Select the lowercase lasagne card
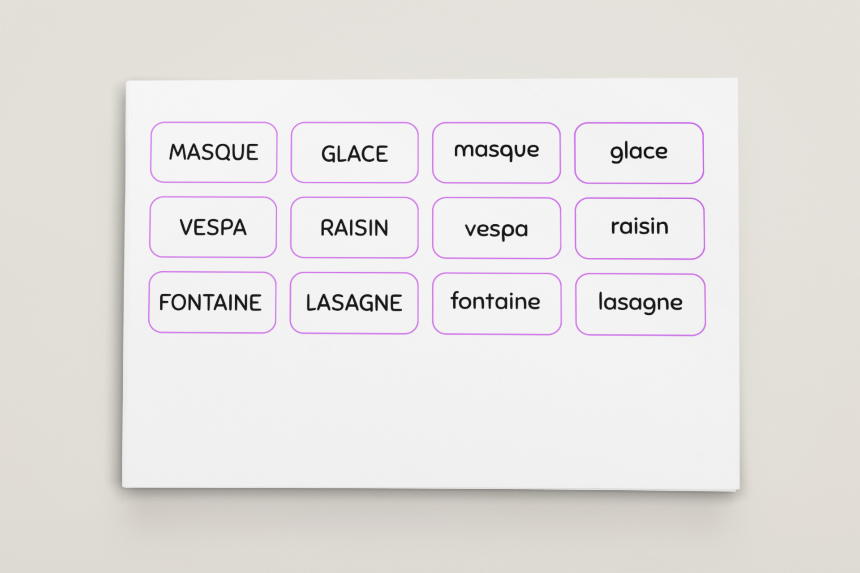 (640, 304)
